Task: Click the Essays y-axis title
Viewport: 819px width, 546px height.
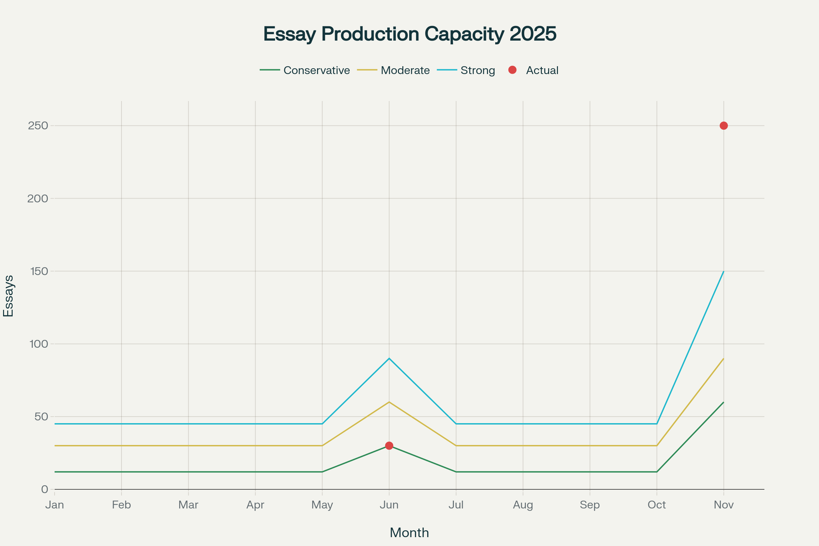Action: click(x=8, y=296)
